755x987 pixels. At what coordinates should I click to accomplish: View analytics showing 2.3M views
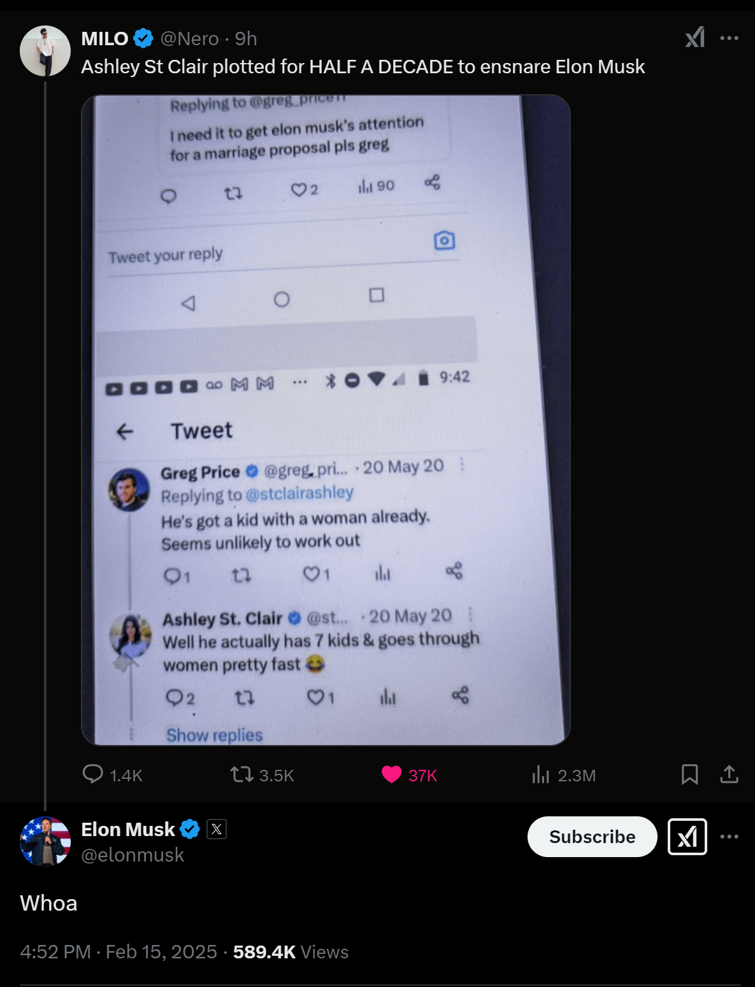point(540,774)
